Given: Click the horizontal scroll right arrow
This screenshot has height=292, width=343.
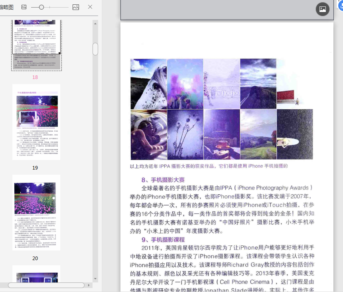Looking at the screenshot, I should (x=89, y=285).
